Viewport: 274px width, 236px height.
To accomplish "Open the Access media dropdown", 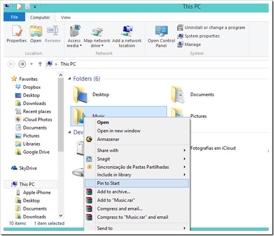I will (x=74, y=36).
